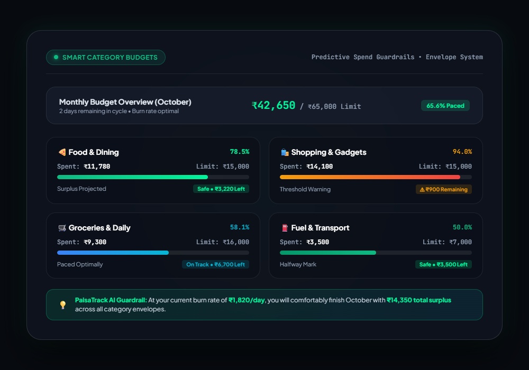Click the On Track ₹6,700 Left badge

click(216, 264)
